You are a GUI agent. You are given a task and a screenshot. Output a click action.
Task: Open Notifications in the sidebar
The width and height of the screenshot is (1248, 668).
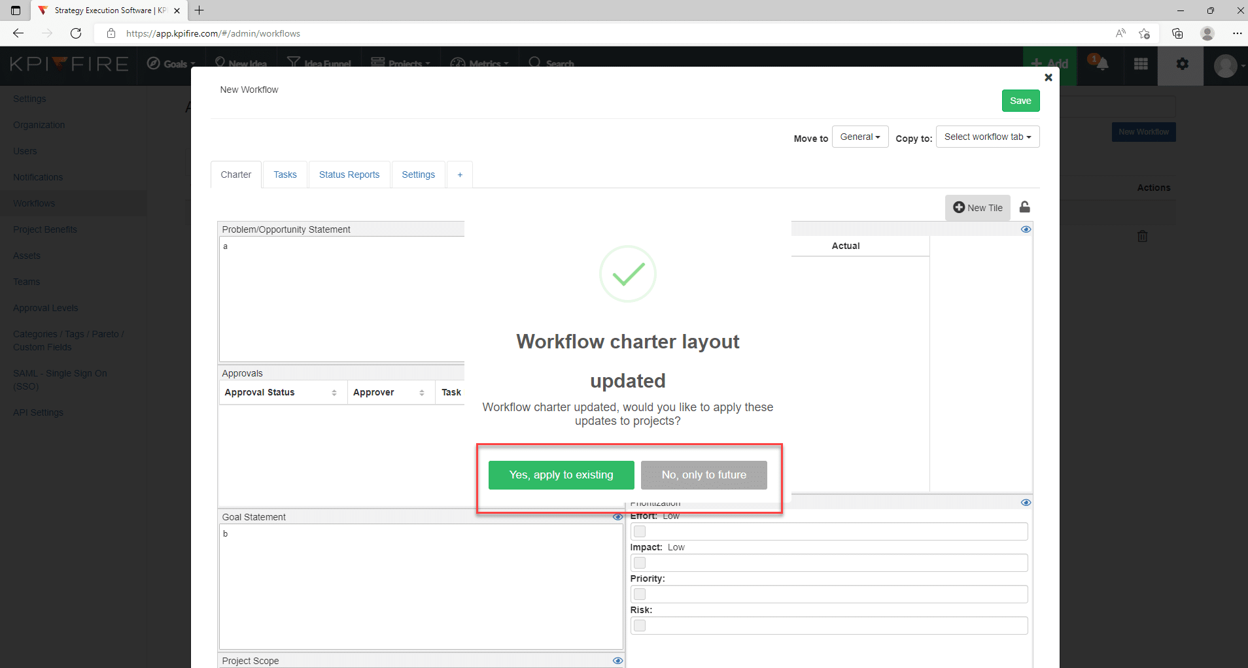tap(38, 177)
